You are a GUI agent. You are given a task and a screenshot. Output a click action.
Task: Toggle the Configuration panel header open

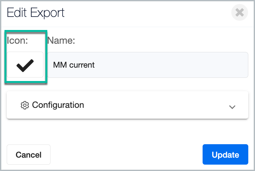(127, 105)
